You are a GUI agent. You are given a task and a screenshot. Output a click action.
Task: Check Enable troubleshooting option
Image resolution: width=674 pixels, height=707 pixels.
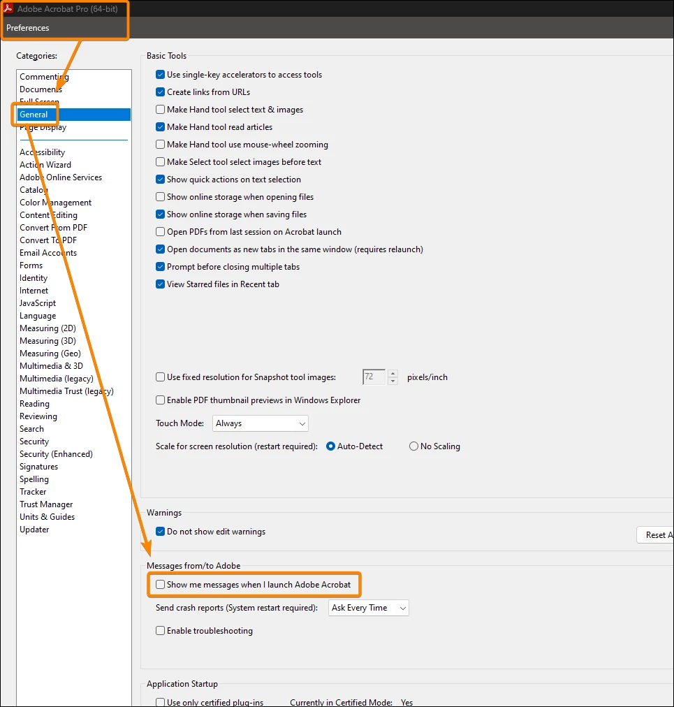[x=160, y=631]
